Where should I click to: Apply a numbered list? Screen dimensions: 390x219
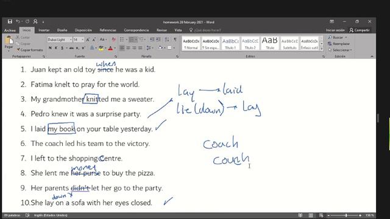[x=133, y=40]
